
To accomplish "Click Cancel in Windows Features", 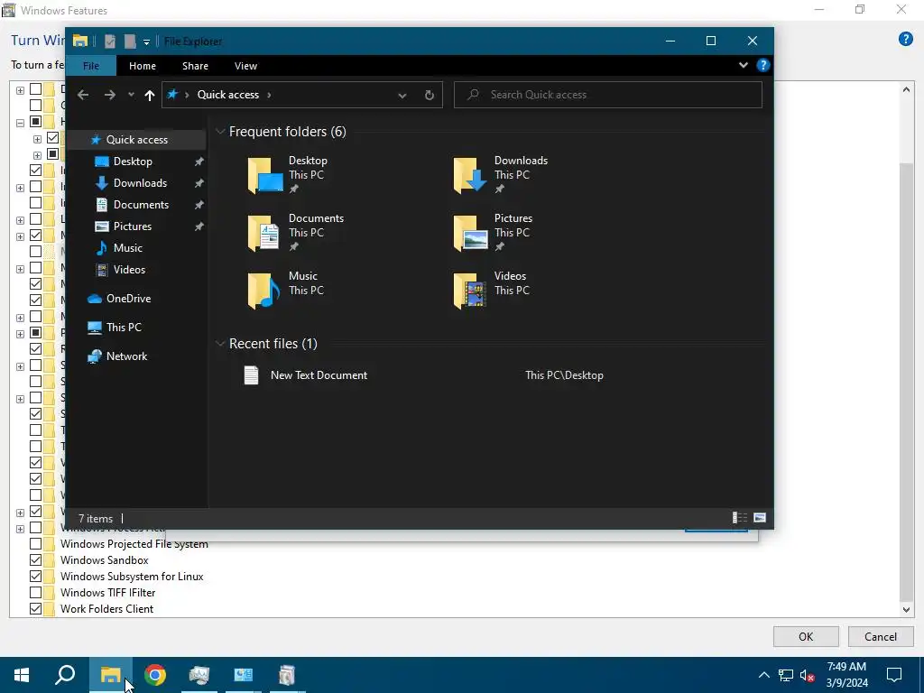I will (881, 636).
